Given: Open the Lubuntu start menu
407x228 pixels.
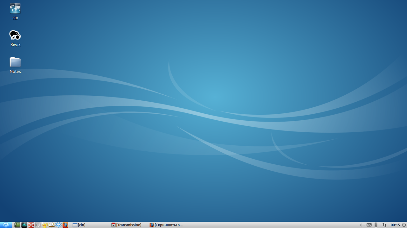Looking at the screenshot, I should [x=6, y=225].
